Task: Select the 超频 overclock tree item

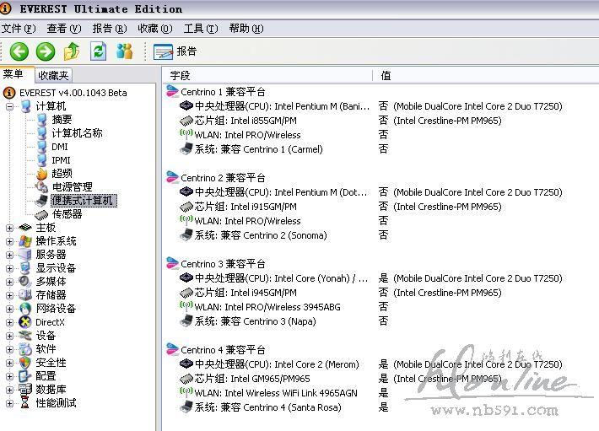Action: (x=62, y=173)
